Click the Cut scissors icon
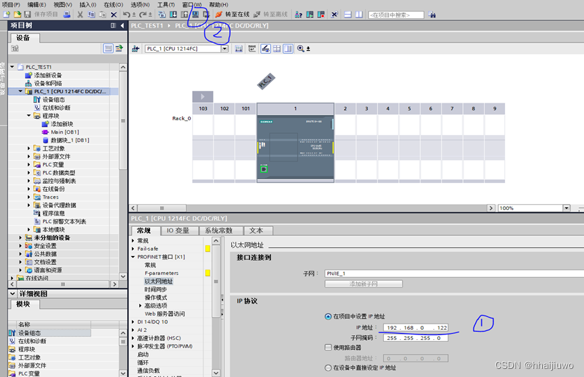Screen dimensions: 584x377 point(80,14)
